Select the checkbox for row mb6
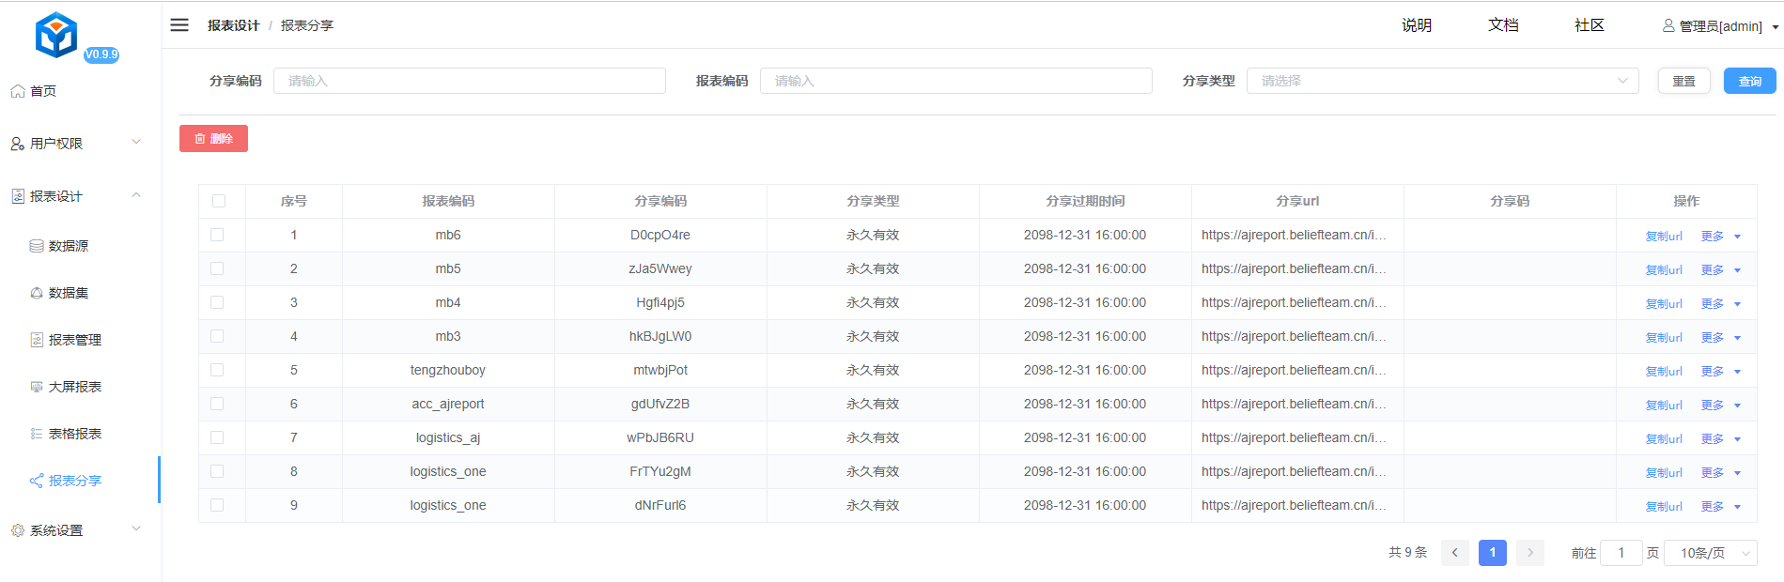This screenshot has width=1784, height=582. click(x=218, y=235)
